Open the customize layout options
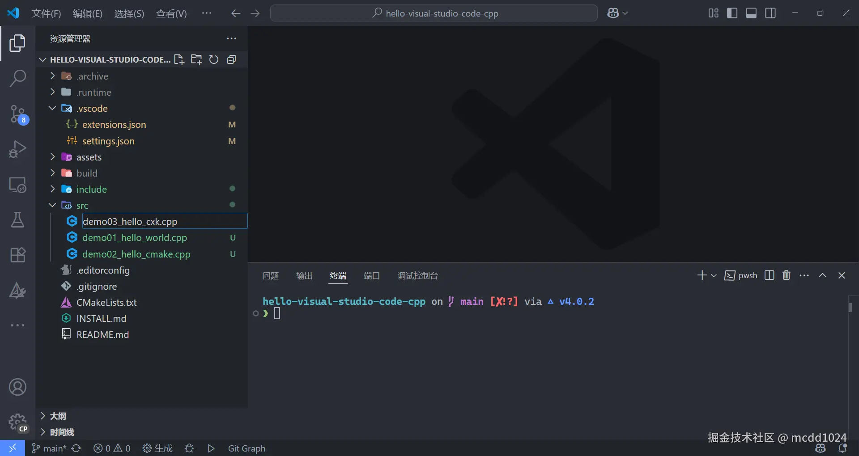 point(714,13)
